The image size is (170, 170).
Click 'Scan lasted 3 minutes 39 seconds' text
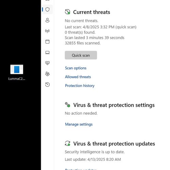pyautogui.click(x=95, y=38)
